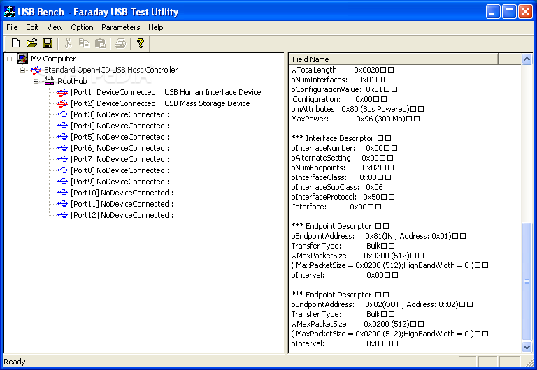The image size is (537, 370).
Task: Click the RootHub label in tree
Action: coord(72,81)
